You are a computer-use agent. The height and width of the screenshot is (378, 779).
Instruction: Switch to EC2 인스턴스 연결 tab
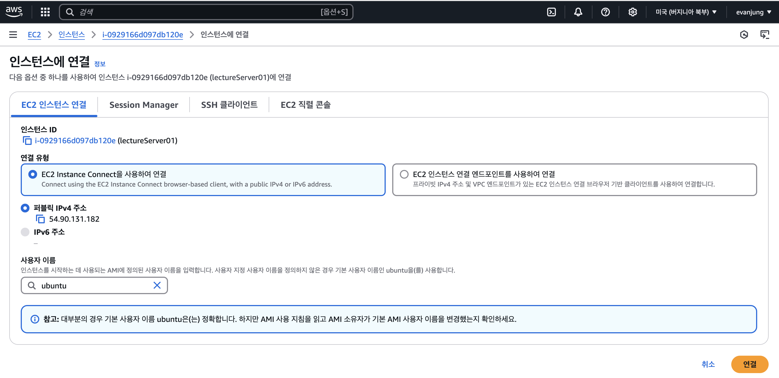(54, 105)
